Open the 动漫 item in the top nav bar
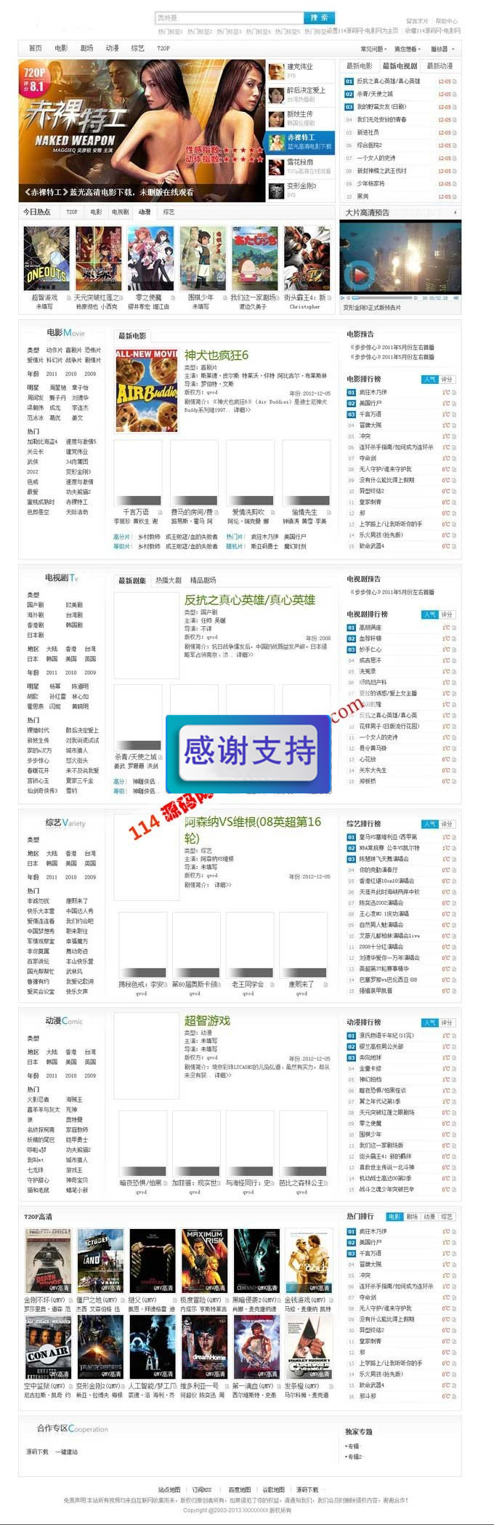The height and width of the screenshot is (1525, 494). 112,48
